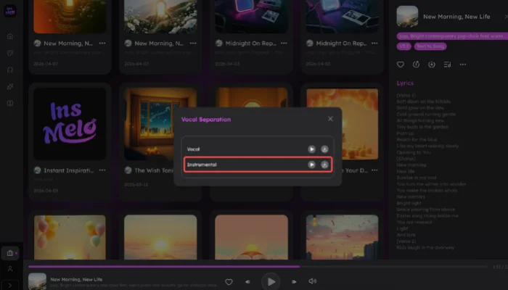The image size is (508, 290).
Task: Click the download icon in details panel
Action: tap(431, 65)
